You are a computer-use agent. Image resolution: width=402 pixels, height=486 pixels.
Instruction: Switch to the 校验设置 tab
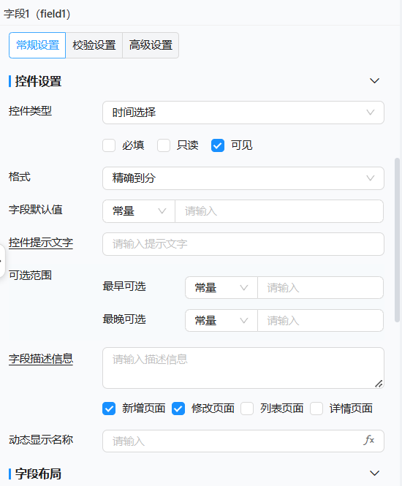pyautogui.click(x=94, y=45)
